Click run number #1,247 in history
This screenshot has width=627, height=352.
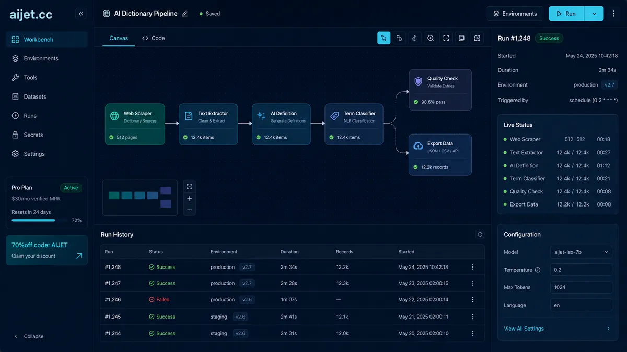click(113, 283)
